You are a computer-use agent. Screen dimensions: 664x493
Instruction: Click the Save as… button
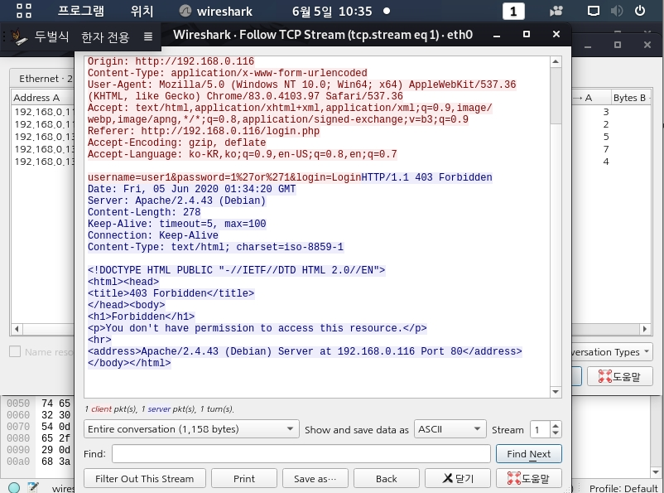coord(315,479)
